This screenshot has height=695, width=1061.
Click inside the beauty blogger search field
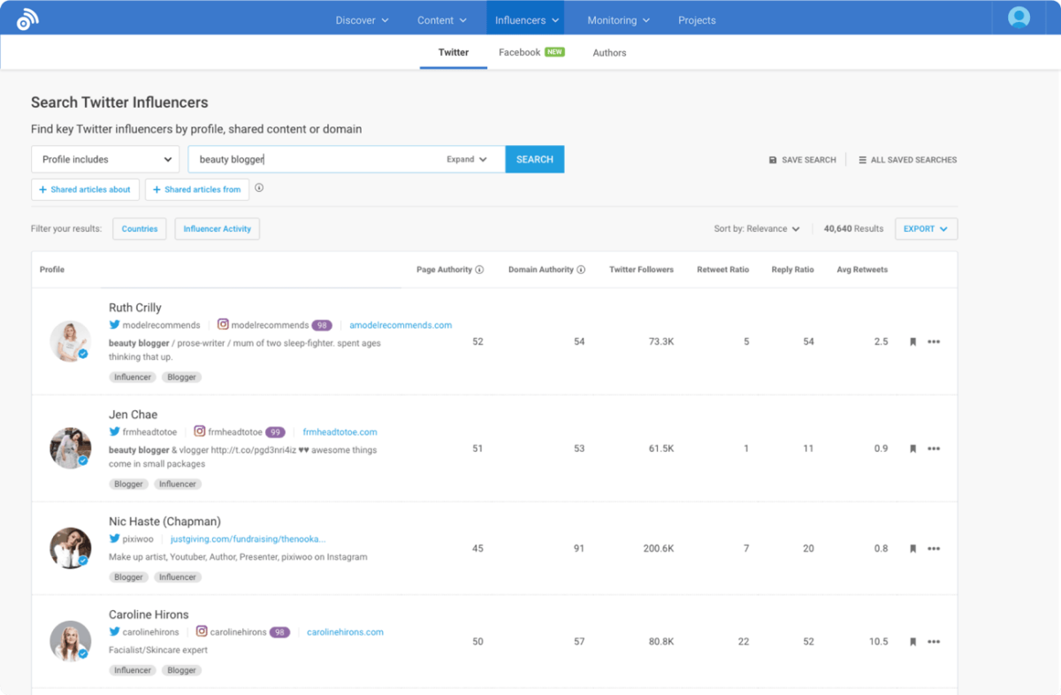[x=309, y=159]
